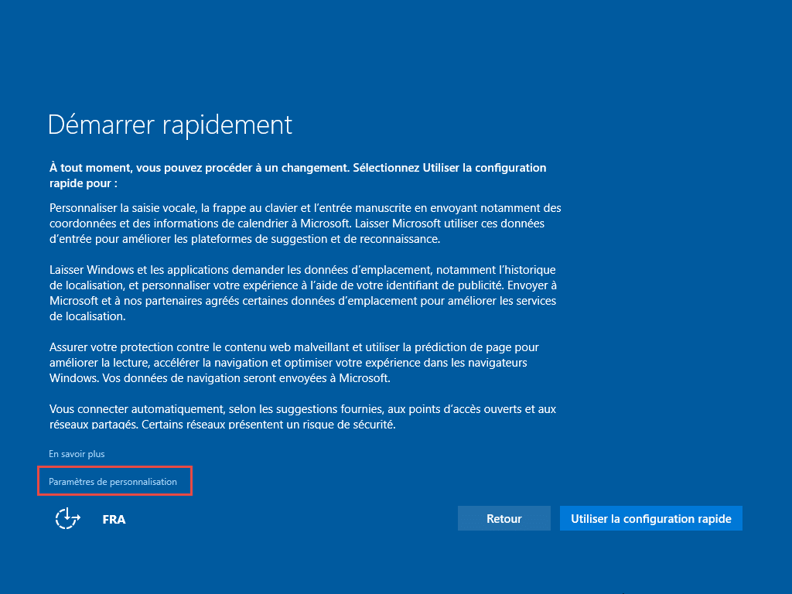This screenshot has width=792, height=594.
Task: Switch the FRA keyboard language indicator
Action: [x=114, y=519]
